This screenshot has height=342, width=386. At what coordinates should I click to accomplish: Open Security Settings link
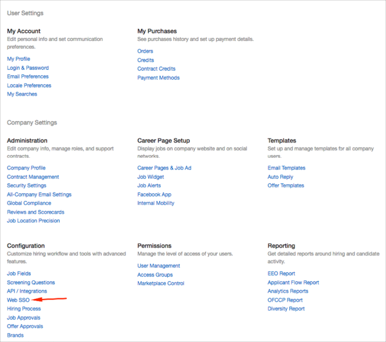tap(27, 185)
